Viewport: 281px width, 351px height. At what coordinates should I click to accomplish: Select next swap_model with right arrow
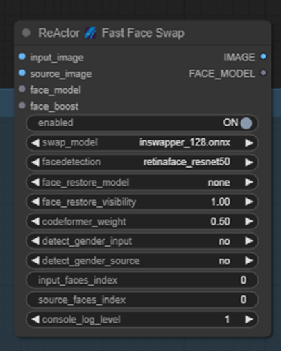[249, 142]
